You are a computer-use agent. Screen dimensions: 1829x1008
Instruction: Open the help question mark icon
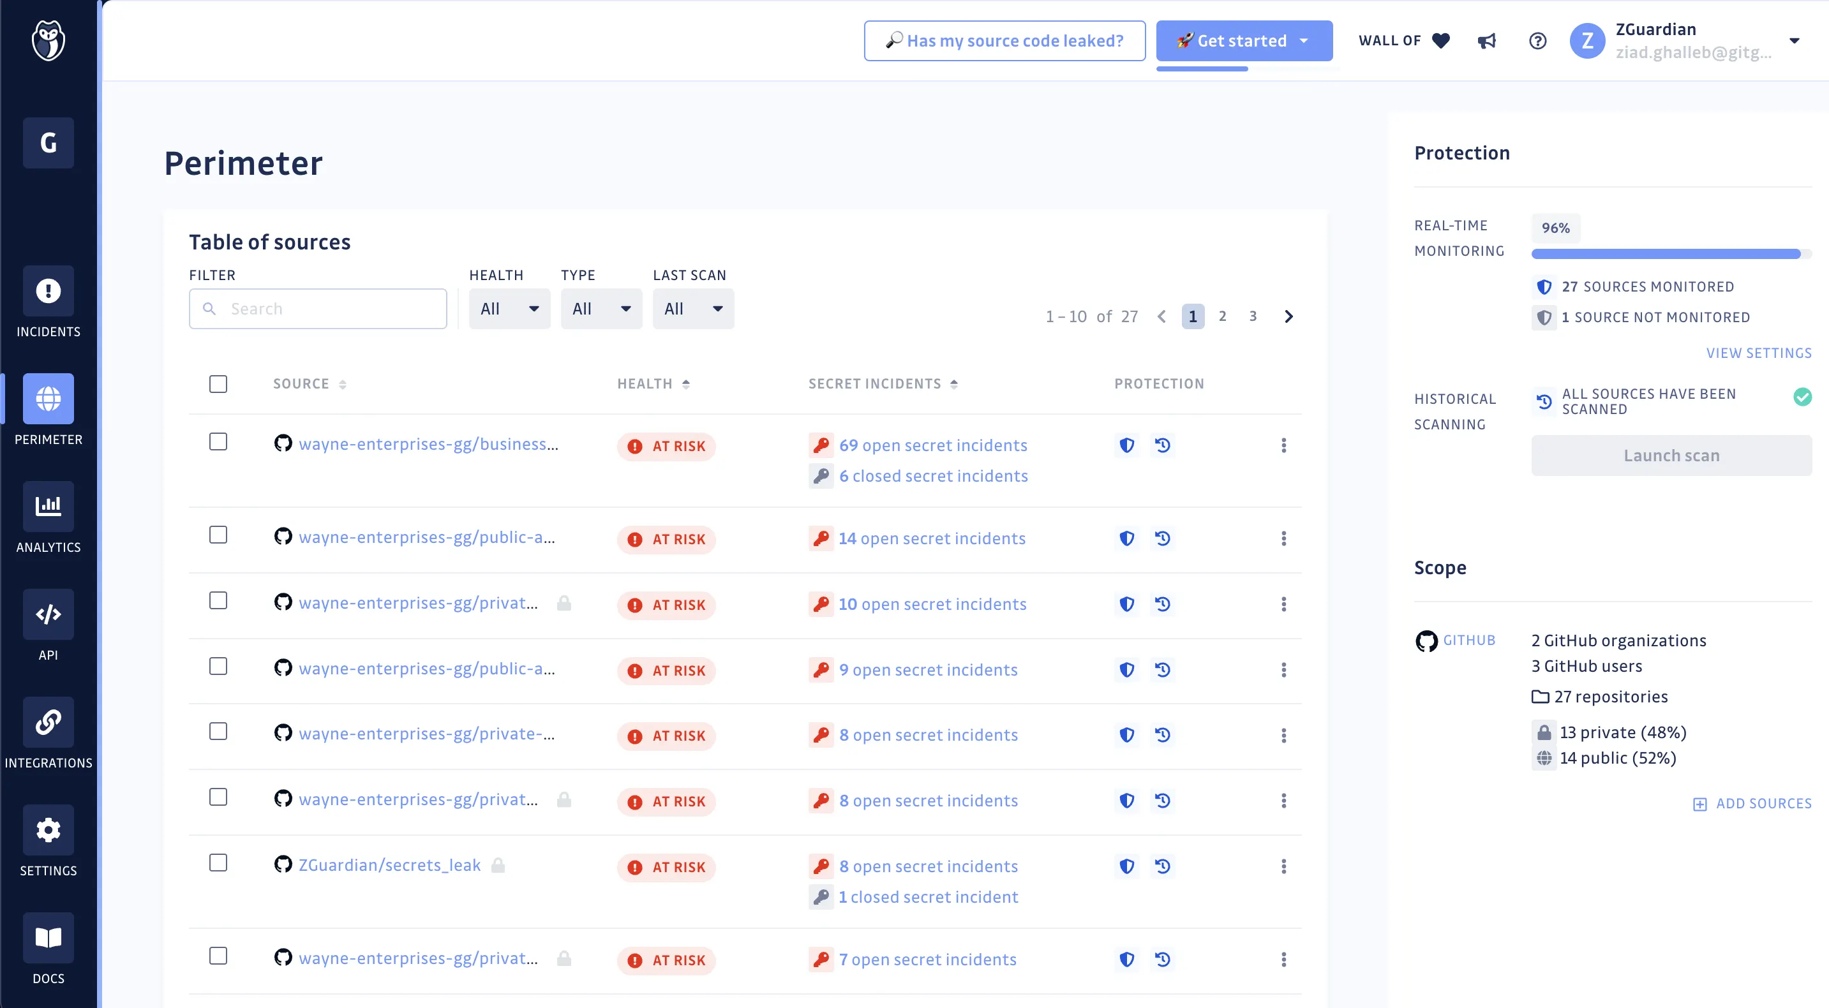point(1538,41)
